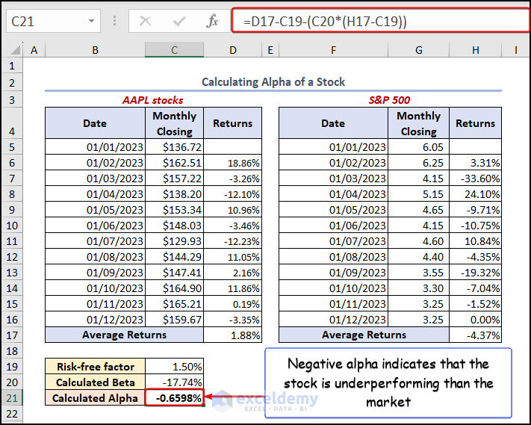The image size is (531, 425).
Task: Select AAPL return cell 11.05%
Action: pyautogui.click(x=233, y=257)
